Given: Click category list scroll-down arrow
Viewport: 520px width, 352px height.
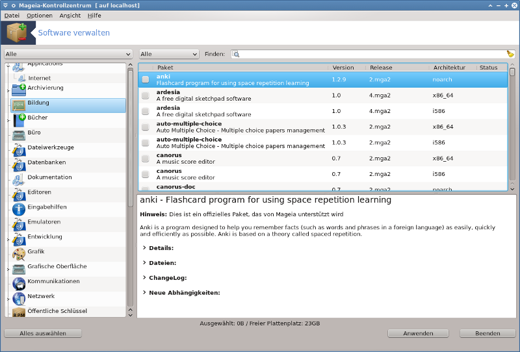Looking at the screenshot, I should point(131,315).
